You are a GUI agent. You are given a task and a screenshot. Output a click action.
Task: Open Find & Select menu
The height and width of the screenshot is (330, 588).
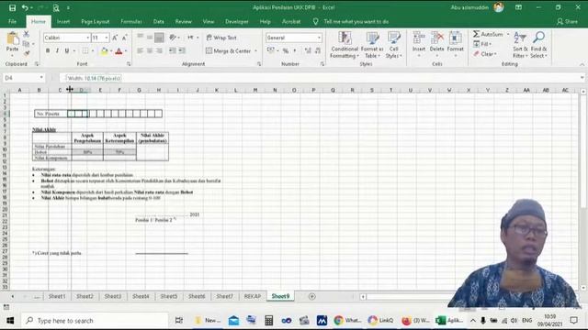coord(539,45)
